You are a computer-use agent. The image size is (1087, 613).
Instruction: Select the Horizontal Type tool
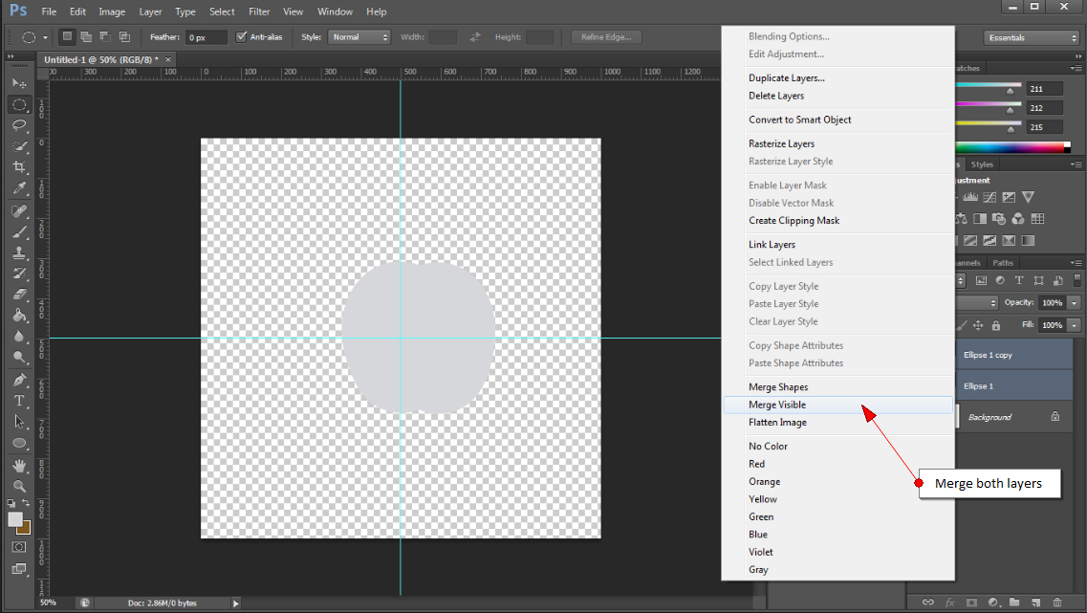point(19,399)
